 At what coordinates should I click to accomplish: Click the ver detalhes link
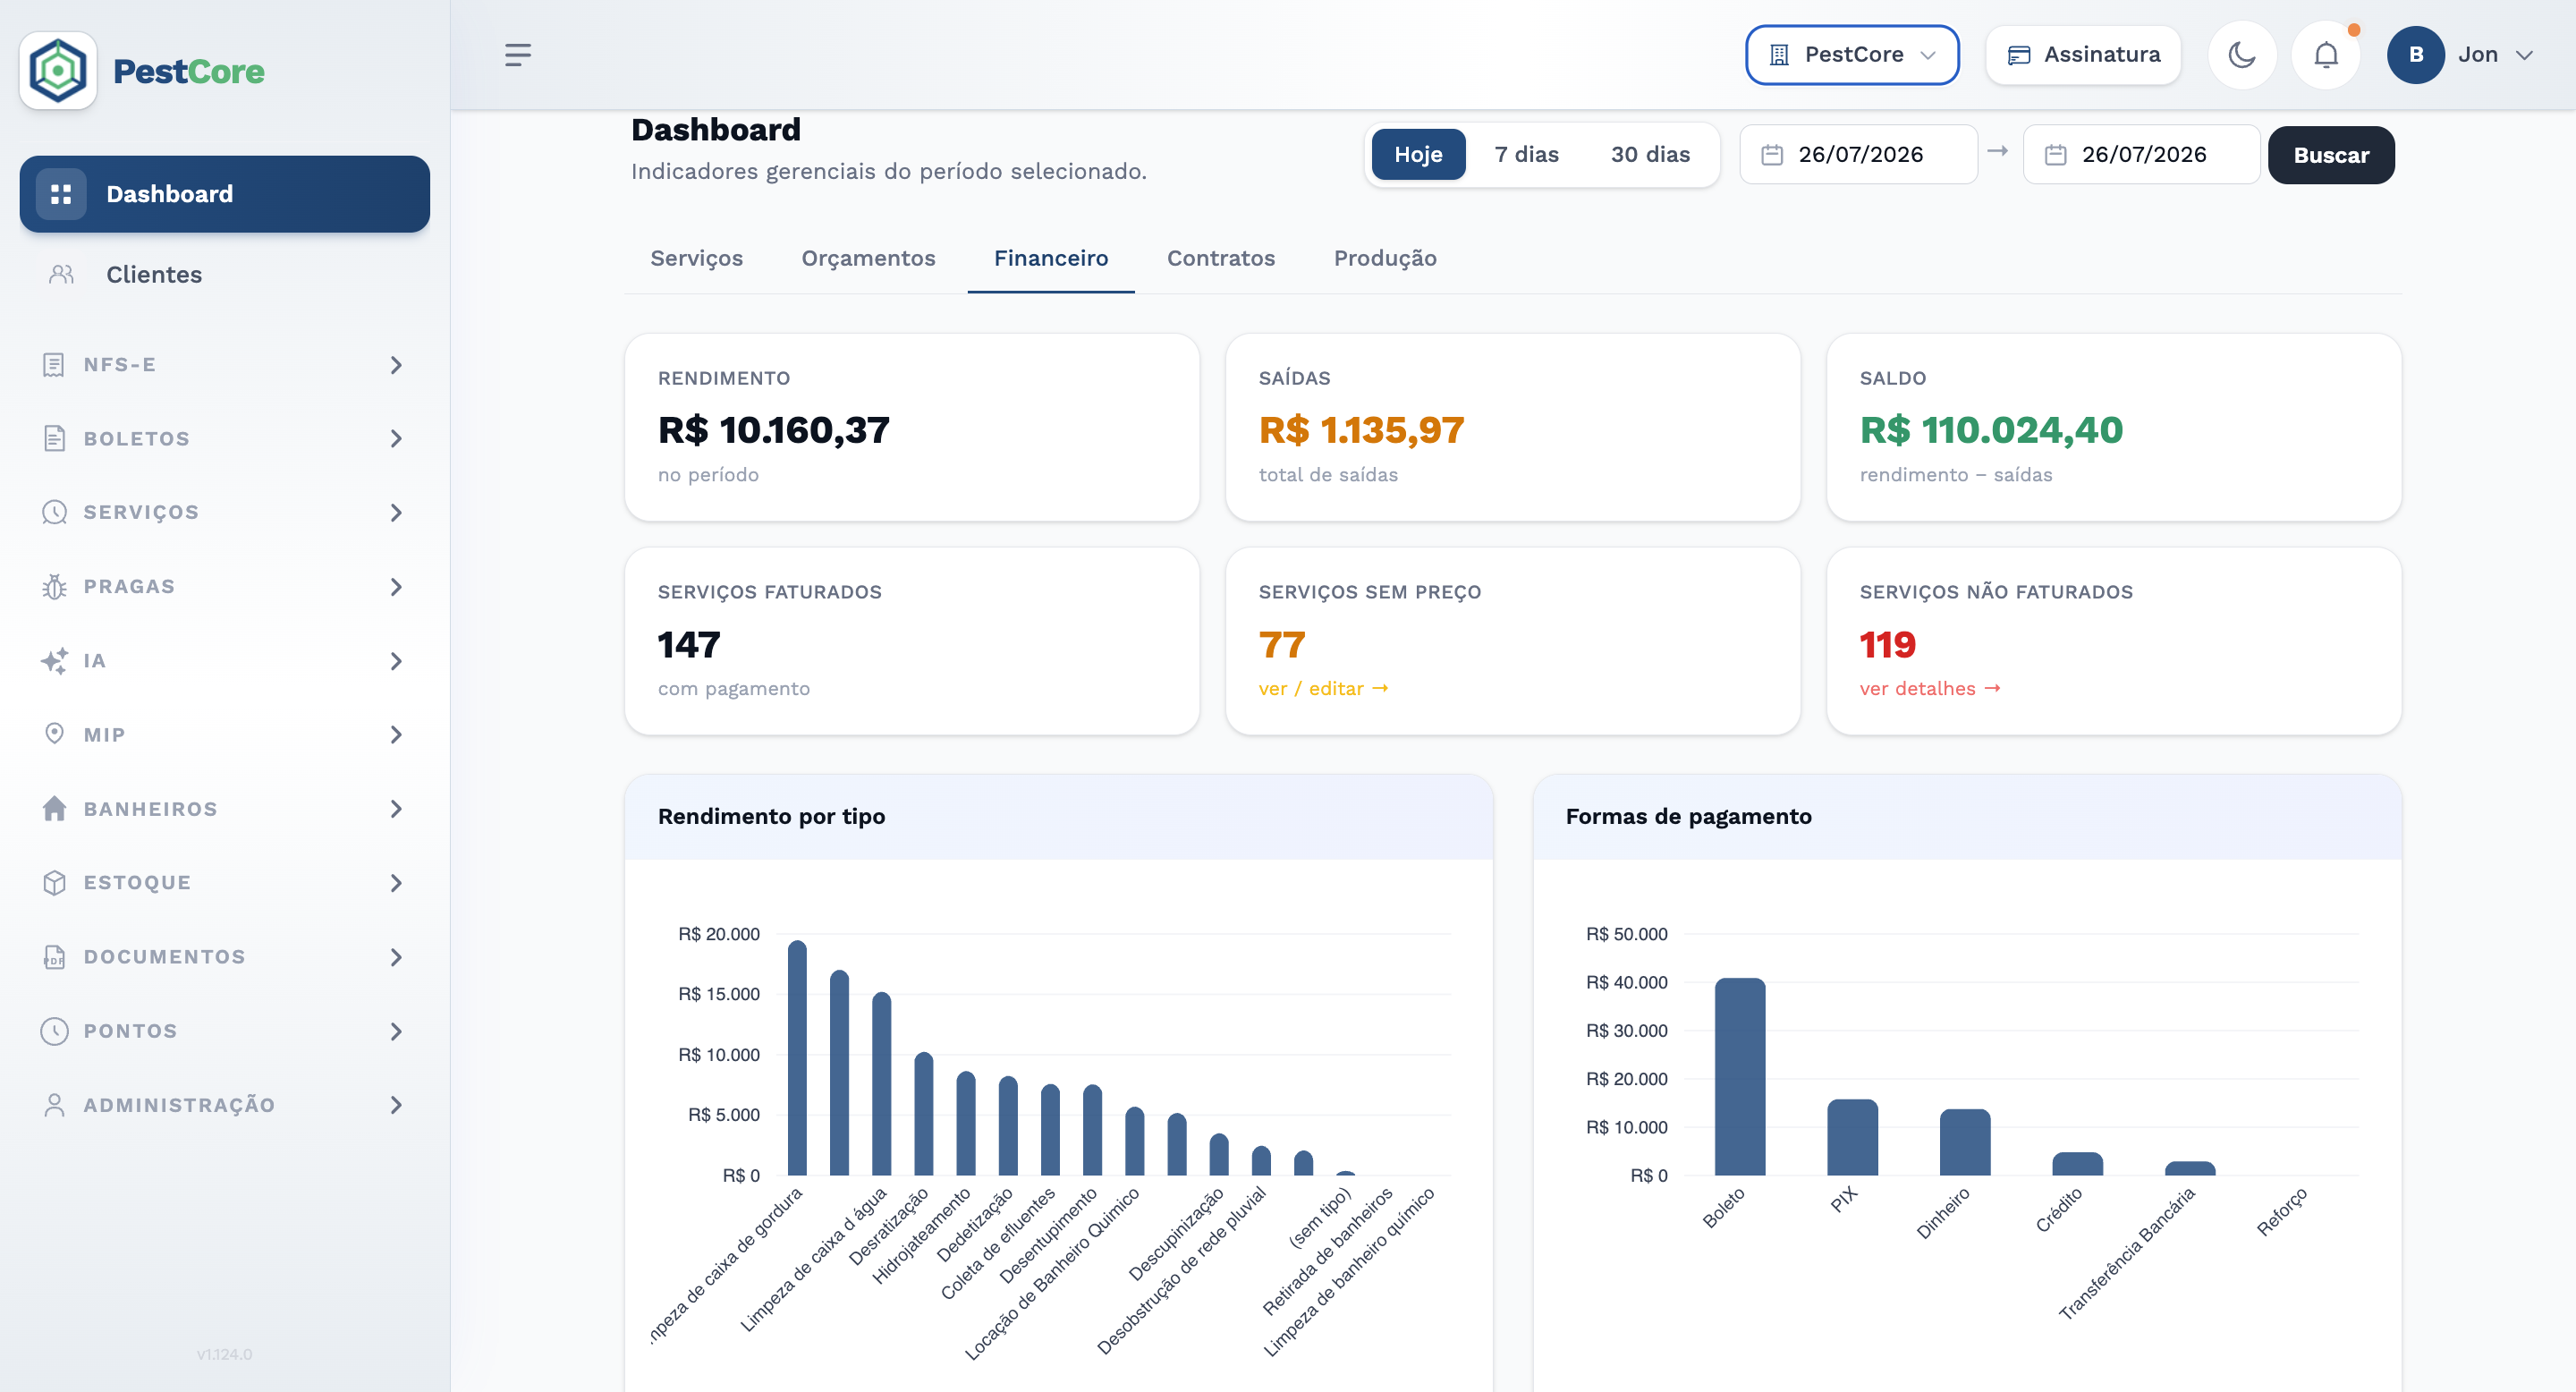click(1929, 689)
